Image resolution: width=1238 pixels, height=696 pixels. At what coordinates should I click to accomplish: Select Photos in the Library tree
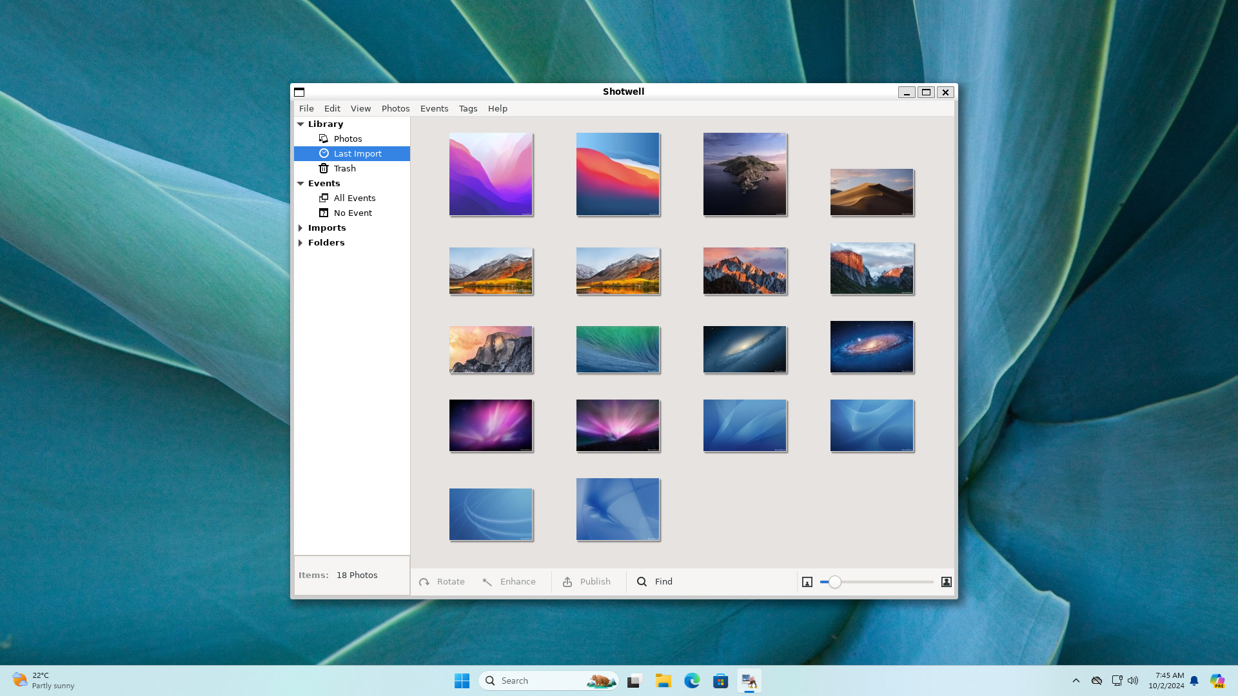(352, 139)
